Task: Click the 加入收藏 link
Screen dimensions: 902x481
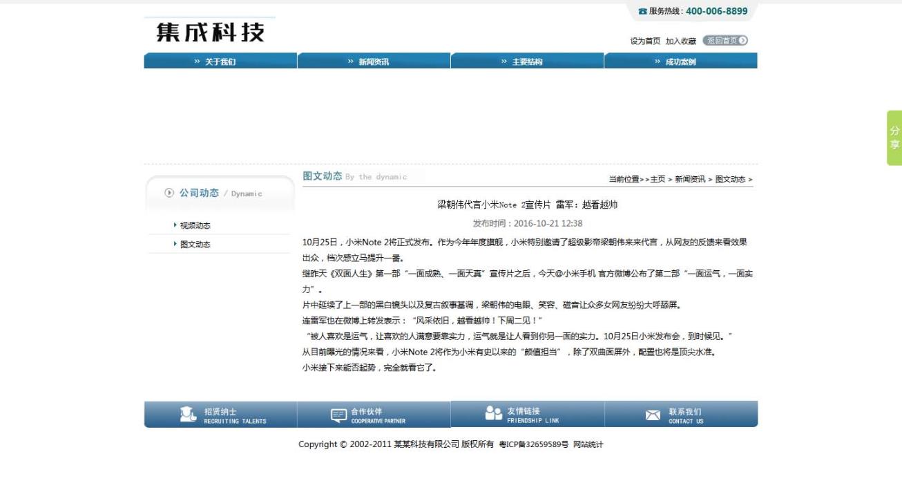Action: [x=681, y=41]
